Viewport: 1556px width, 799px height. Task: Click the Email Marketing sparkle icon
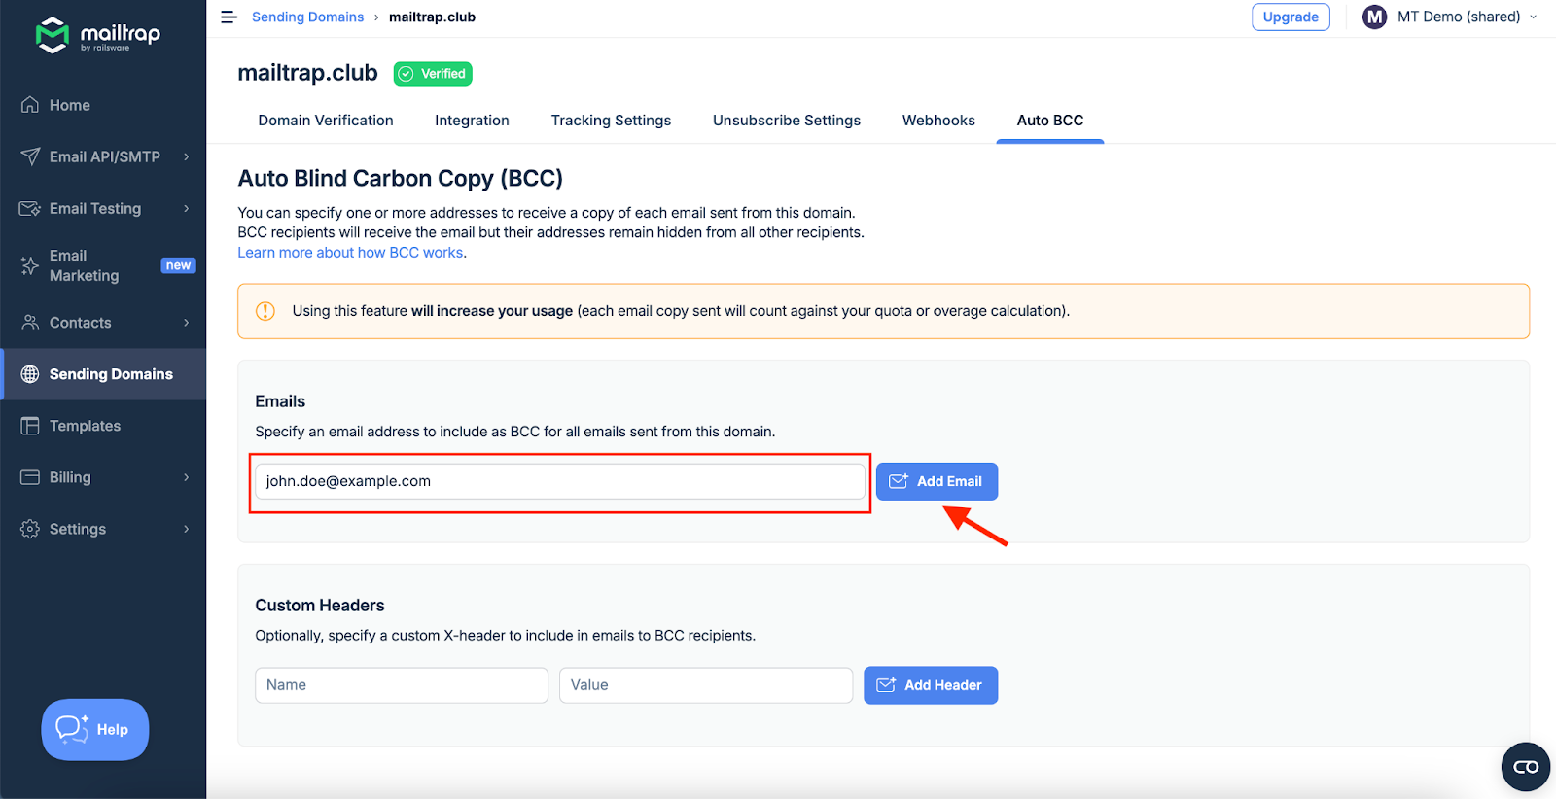[x=30, y=265]
